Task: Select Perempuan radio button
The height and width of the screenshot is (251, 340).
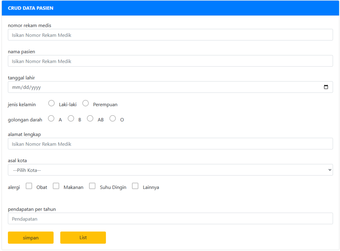Action: [85, 103]
